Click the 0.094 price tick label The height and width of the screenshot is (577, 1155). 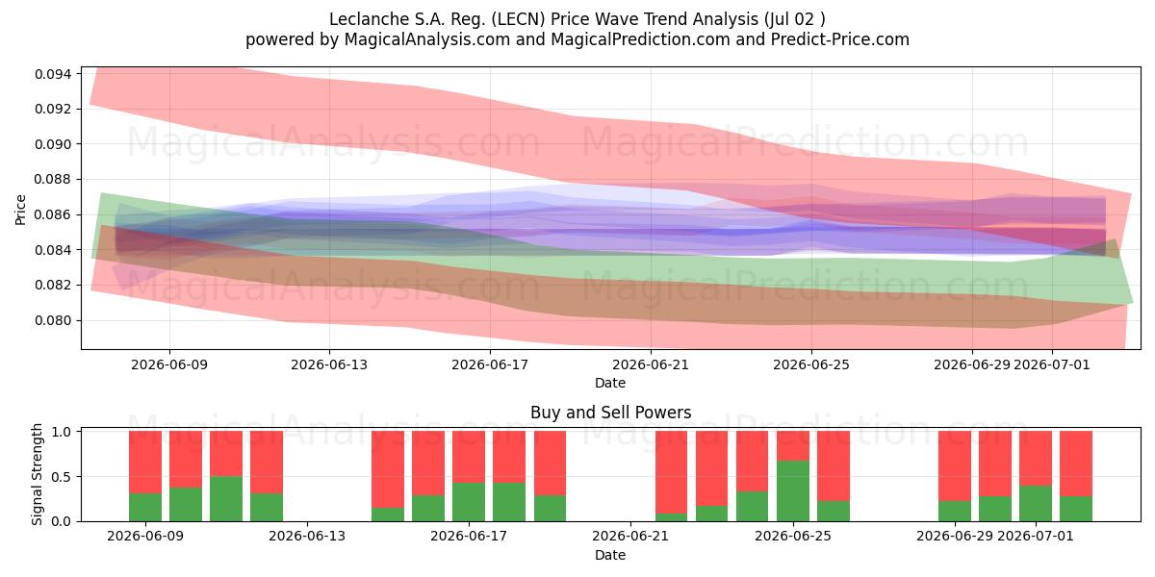[55, 74]
